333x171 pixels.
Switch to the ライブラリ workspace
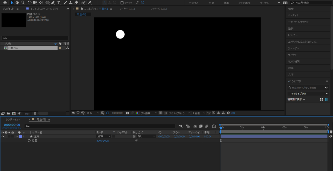click(x=264, y=3)
